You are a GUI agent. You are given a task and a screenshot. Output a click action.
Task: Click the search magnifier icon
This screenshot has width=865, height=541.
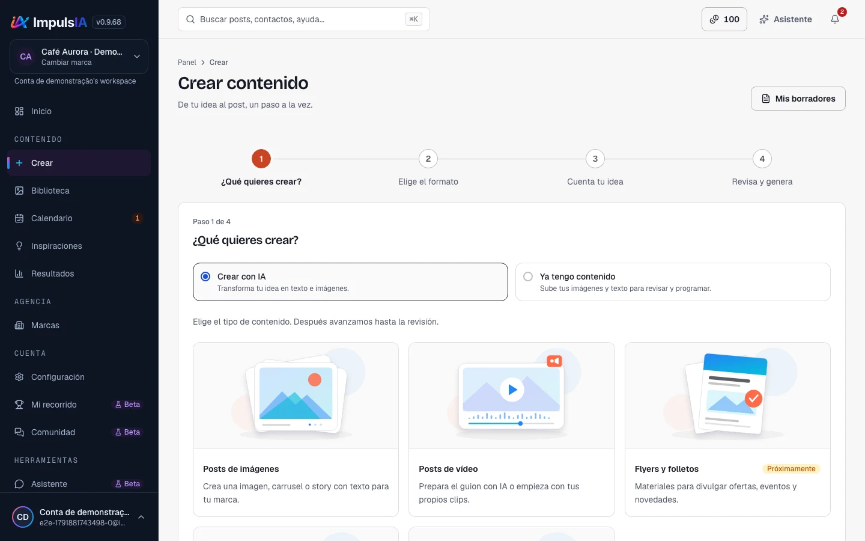click(x=190, y=19)
